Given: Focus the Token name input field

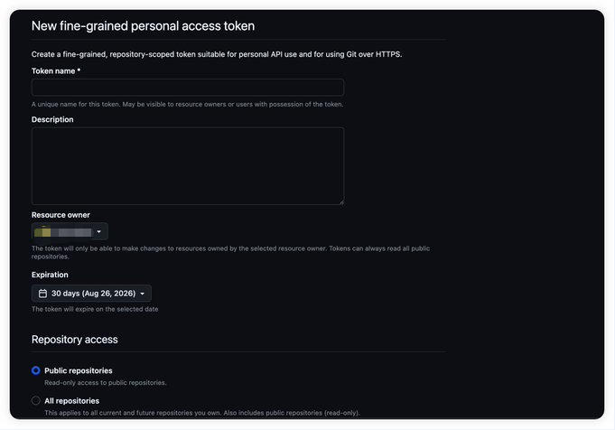Looking at the screenshot, I should (188, 88).
